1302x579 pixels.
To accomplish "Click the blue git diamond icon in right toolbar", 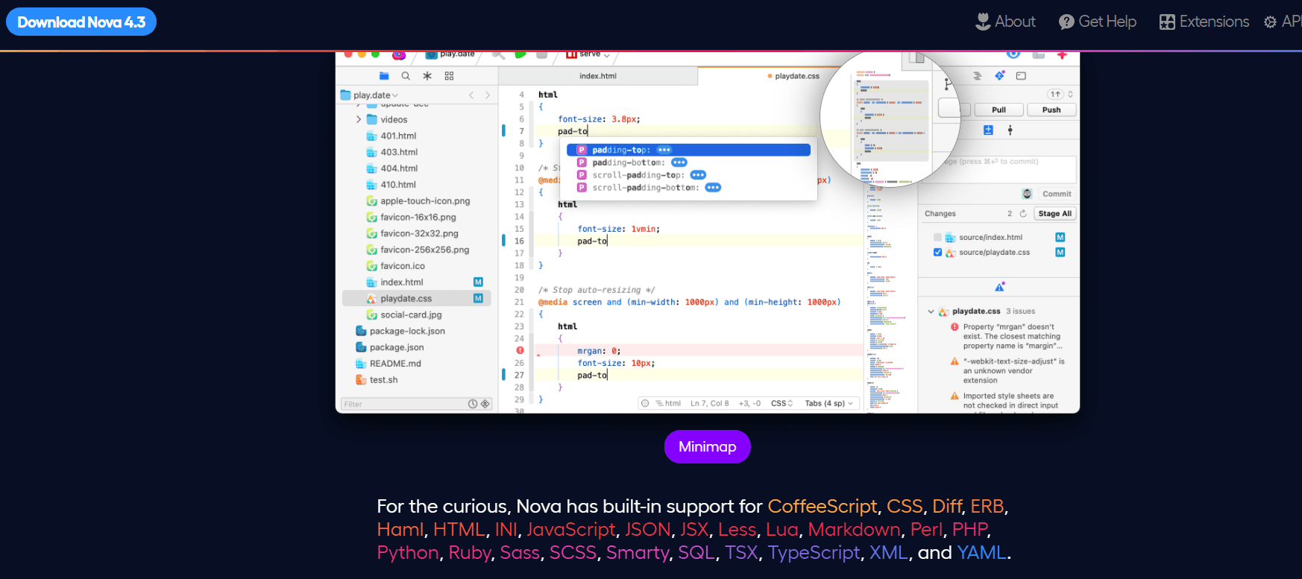I will [x=1000, y=76].
